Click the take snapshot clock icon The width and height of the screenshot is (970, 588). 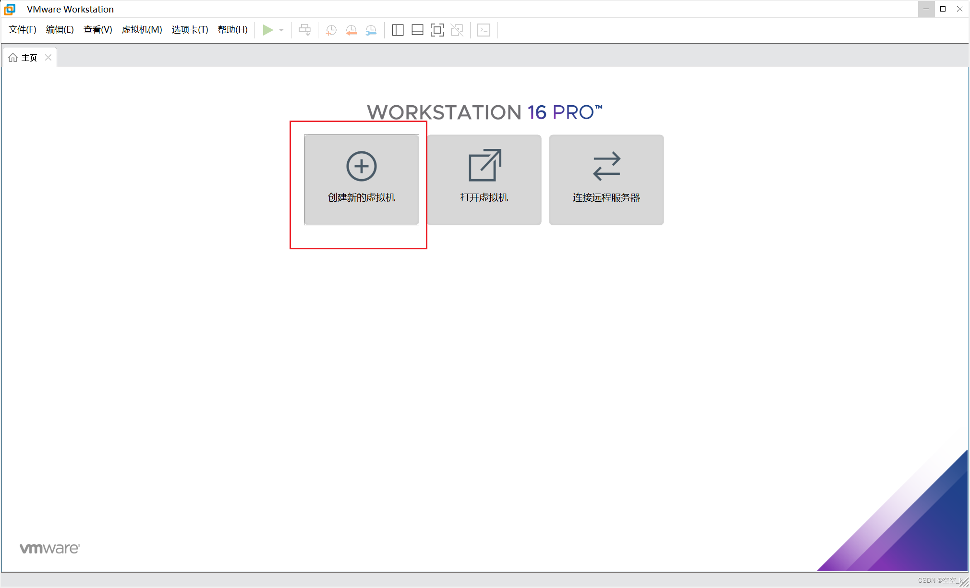coord(331,30)
